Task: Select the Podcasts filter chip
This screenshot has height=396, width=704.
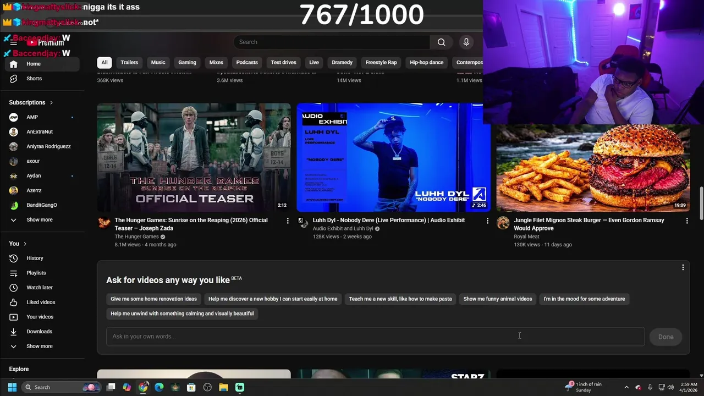Action: click(247, 63)
